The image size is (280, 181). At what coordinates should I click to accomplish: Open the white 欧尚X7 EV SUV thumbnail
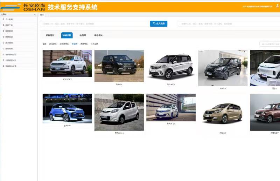(67, 63)
